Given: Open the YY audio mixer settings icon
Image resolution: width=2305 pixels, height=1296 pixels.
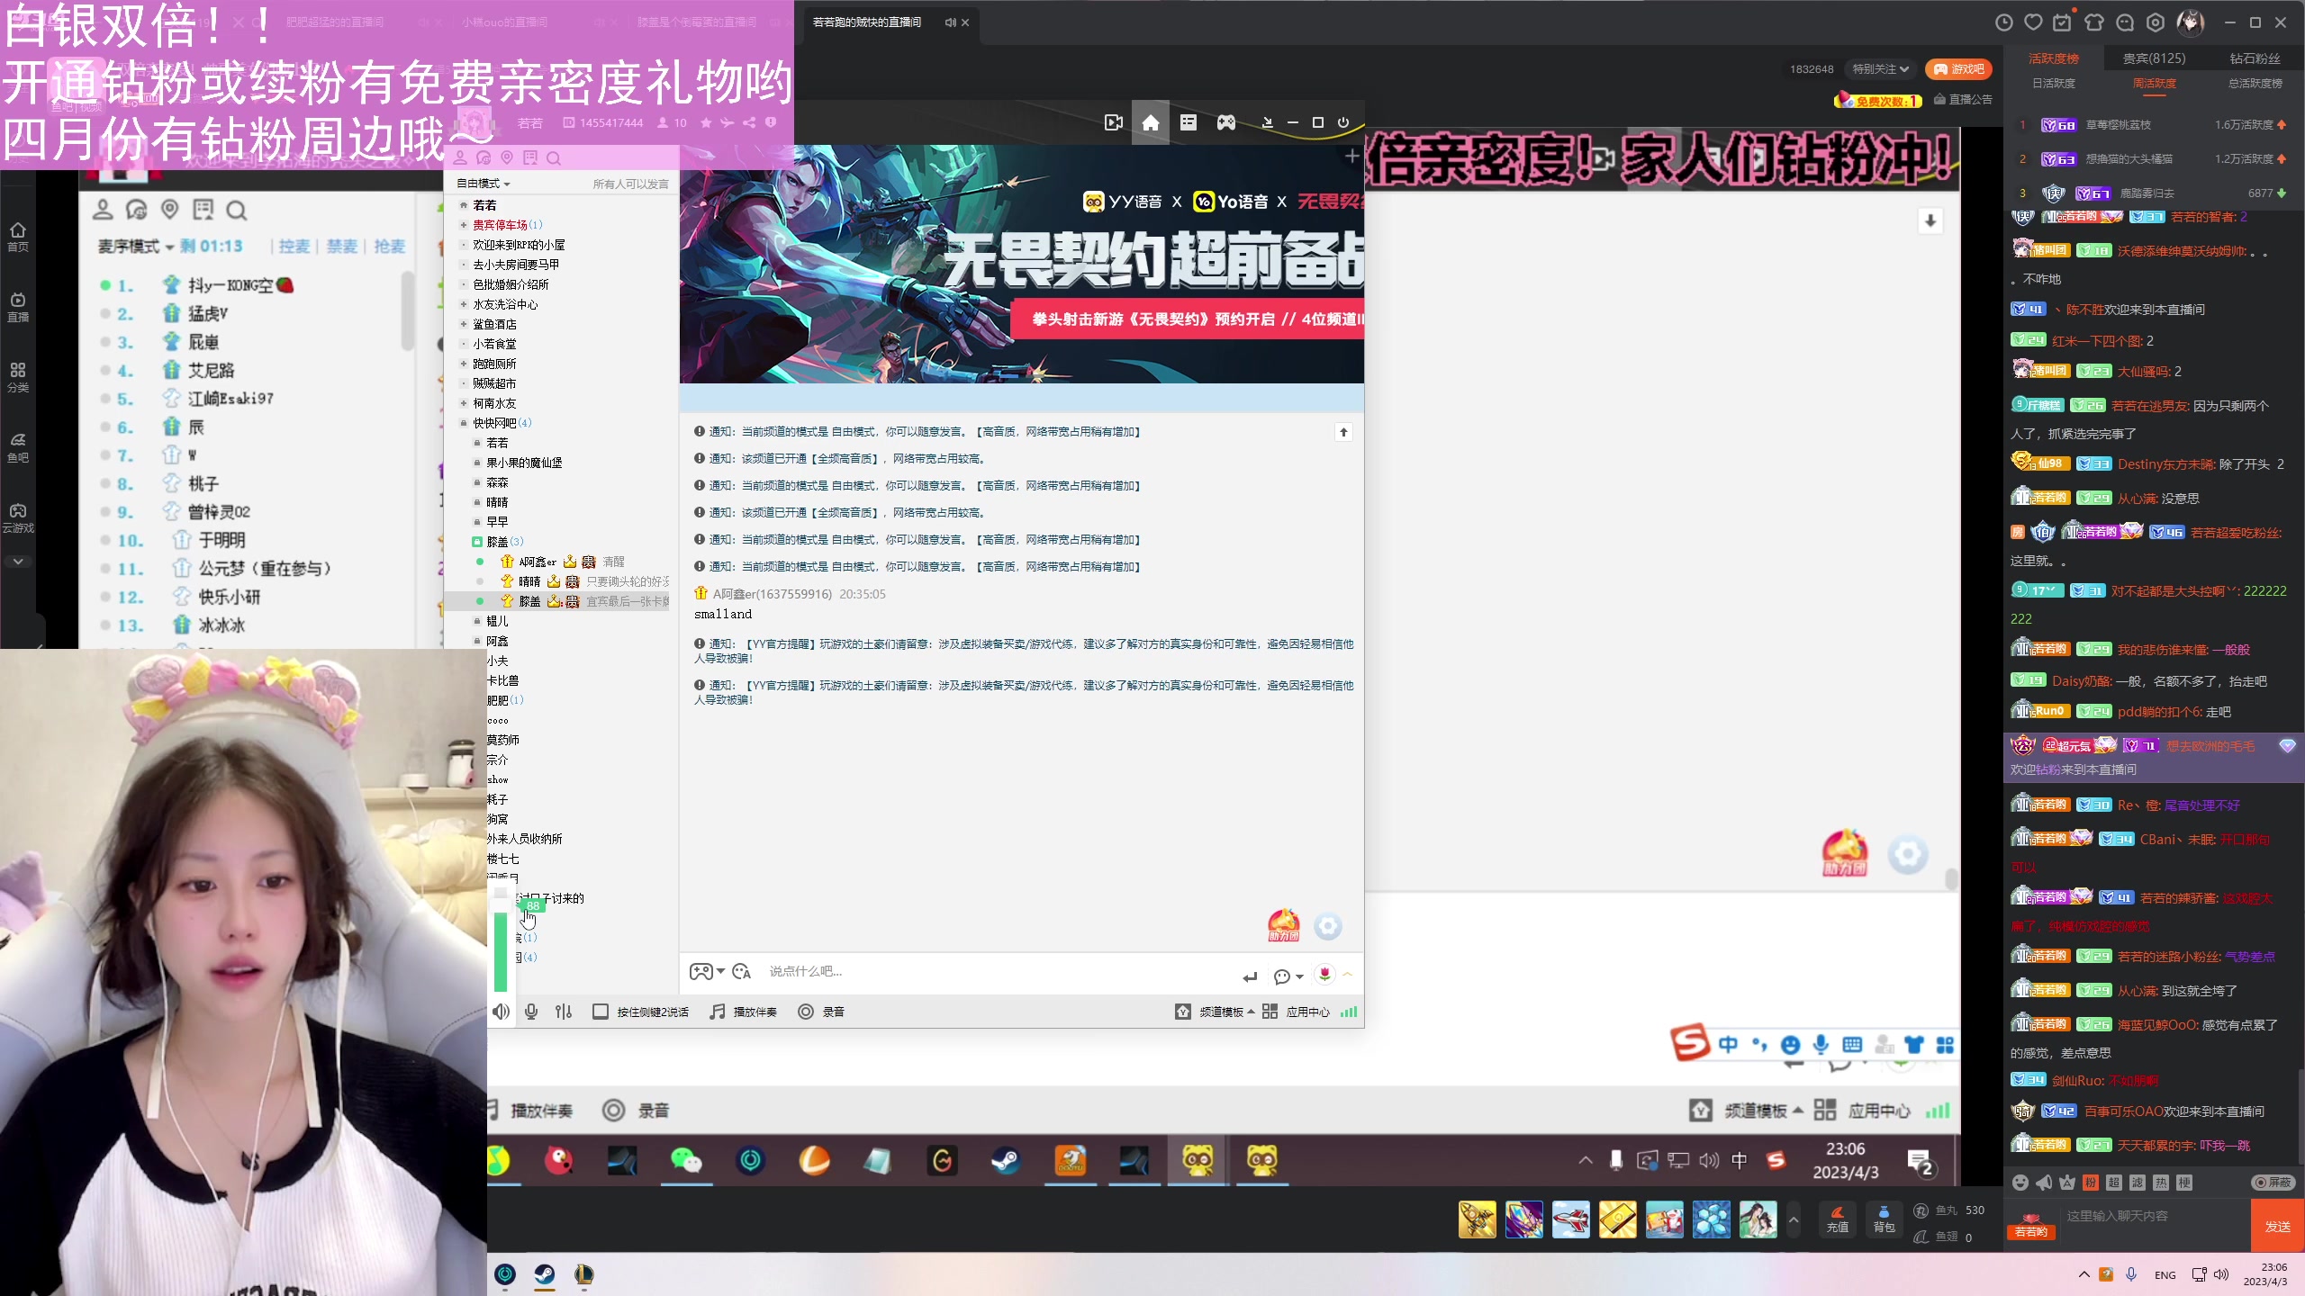Looking at the screenshot, I should coord(564,1012).
